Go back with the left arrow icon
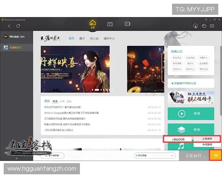222x178 pixels. 9,26
